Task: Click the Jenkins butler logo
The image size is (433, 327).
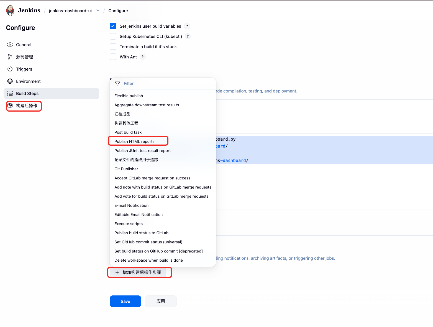Action: point(10,11)
